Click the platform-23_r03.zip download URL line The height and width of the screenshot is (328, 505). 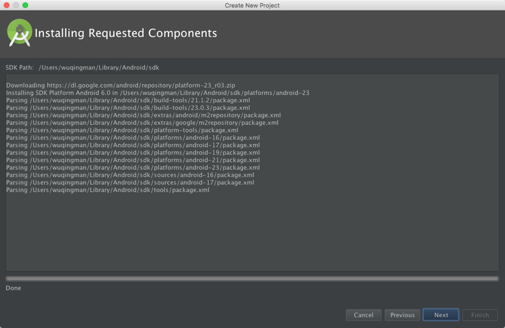pyautogui.click(x=120, y=85)
